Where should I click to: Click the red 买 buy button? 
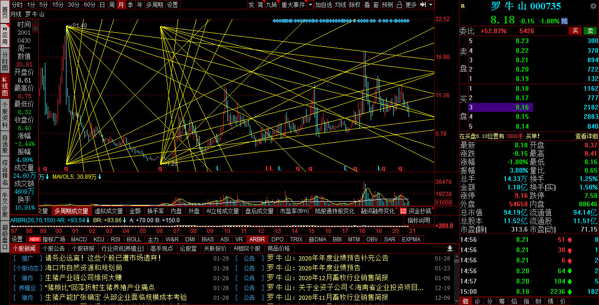coord(575,31)
